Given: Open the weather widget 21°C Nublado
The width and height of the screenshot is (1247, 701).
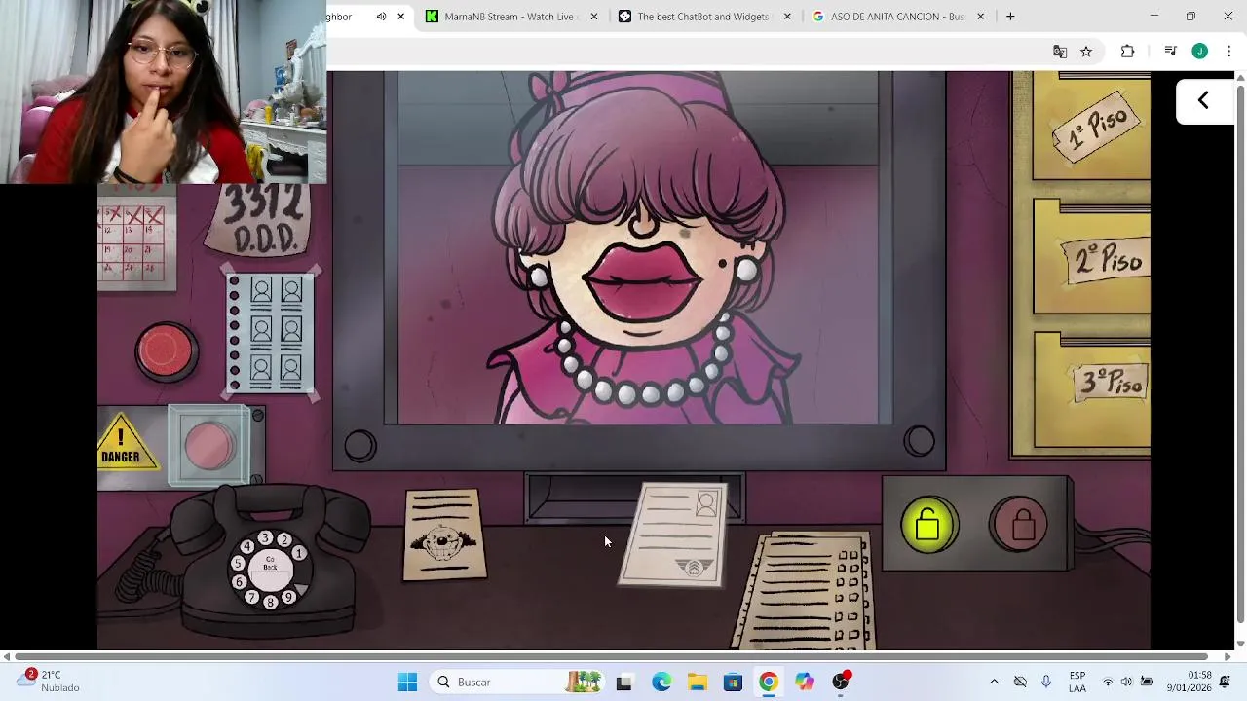Looking at the screenshot, I should point(49,681).
